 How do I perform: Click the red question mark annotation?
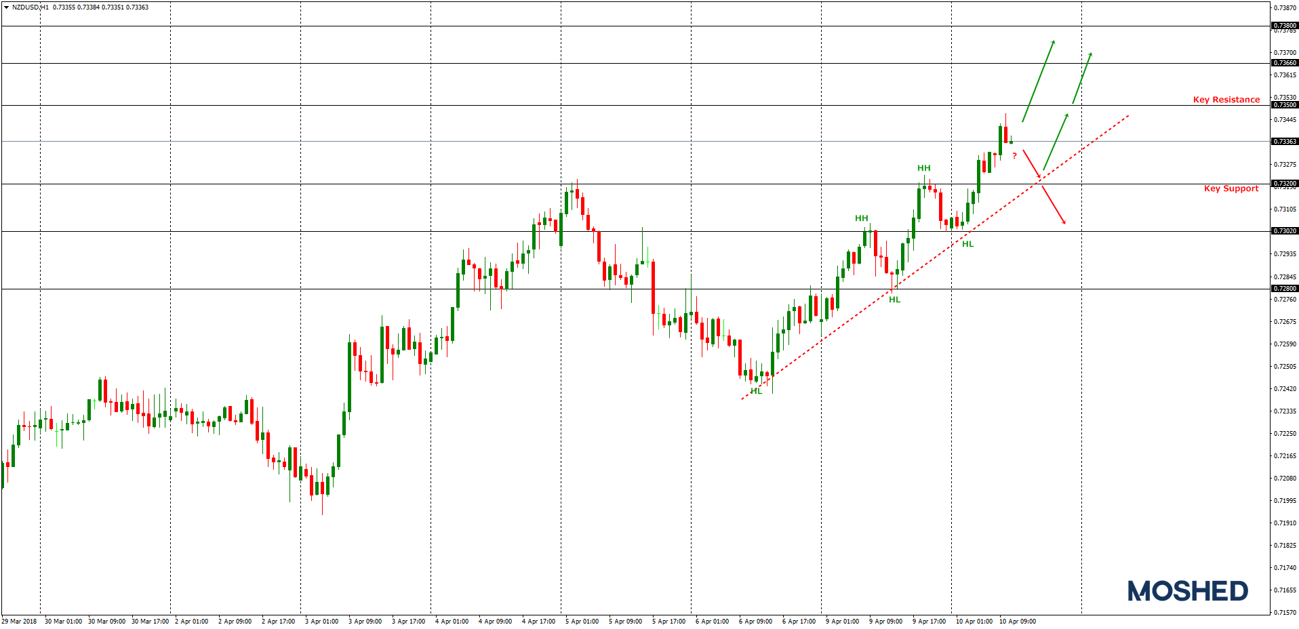(x=1014, y=156)
